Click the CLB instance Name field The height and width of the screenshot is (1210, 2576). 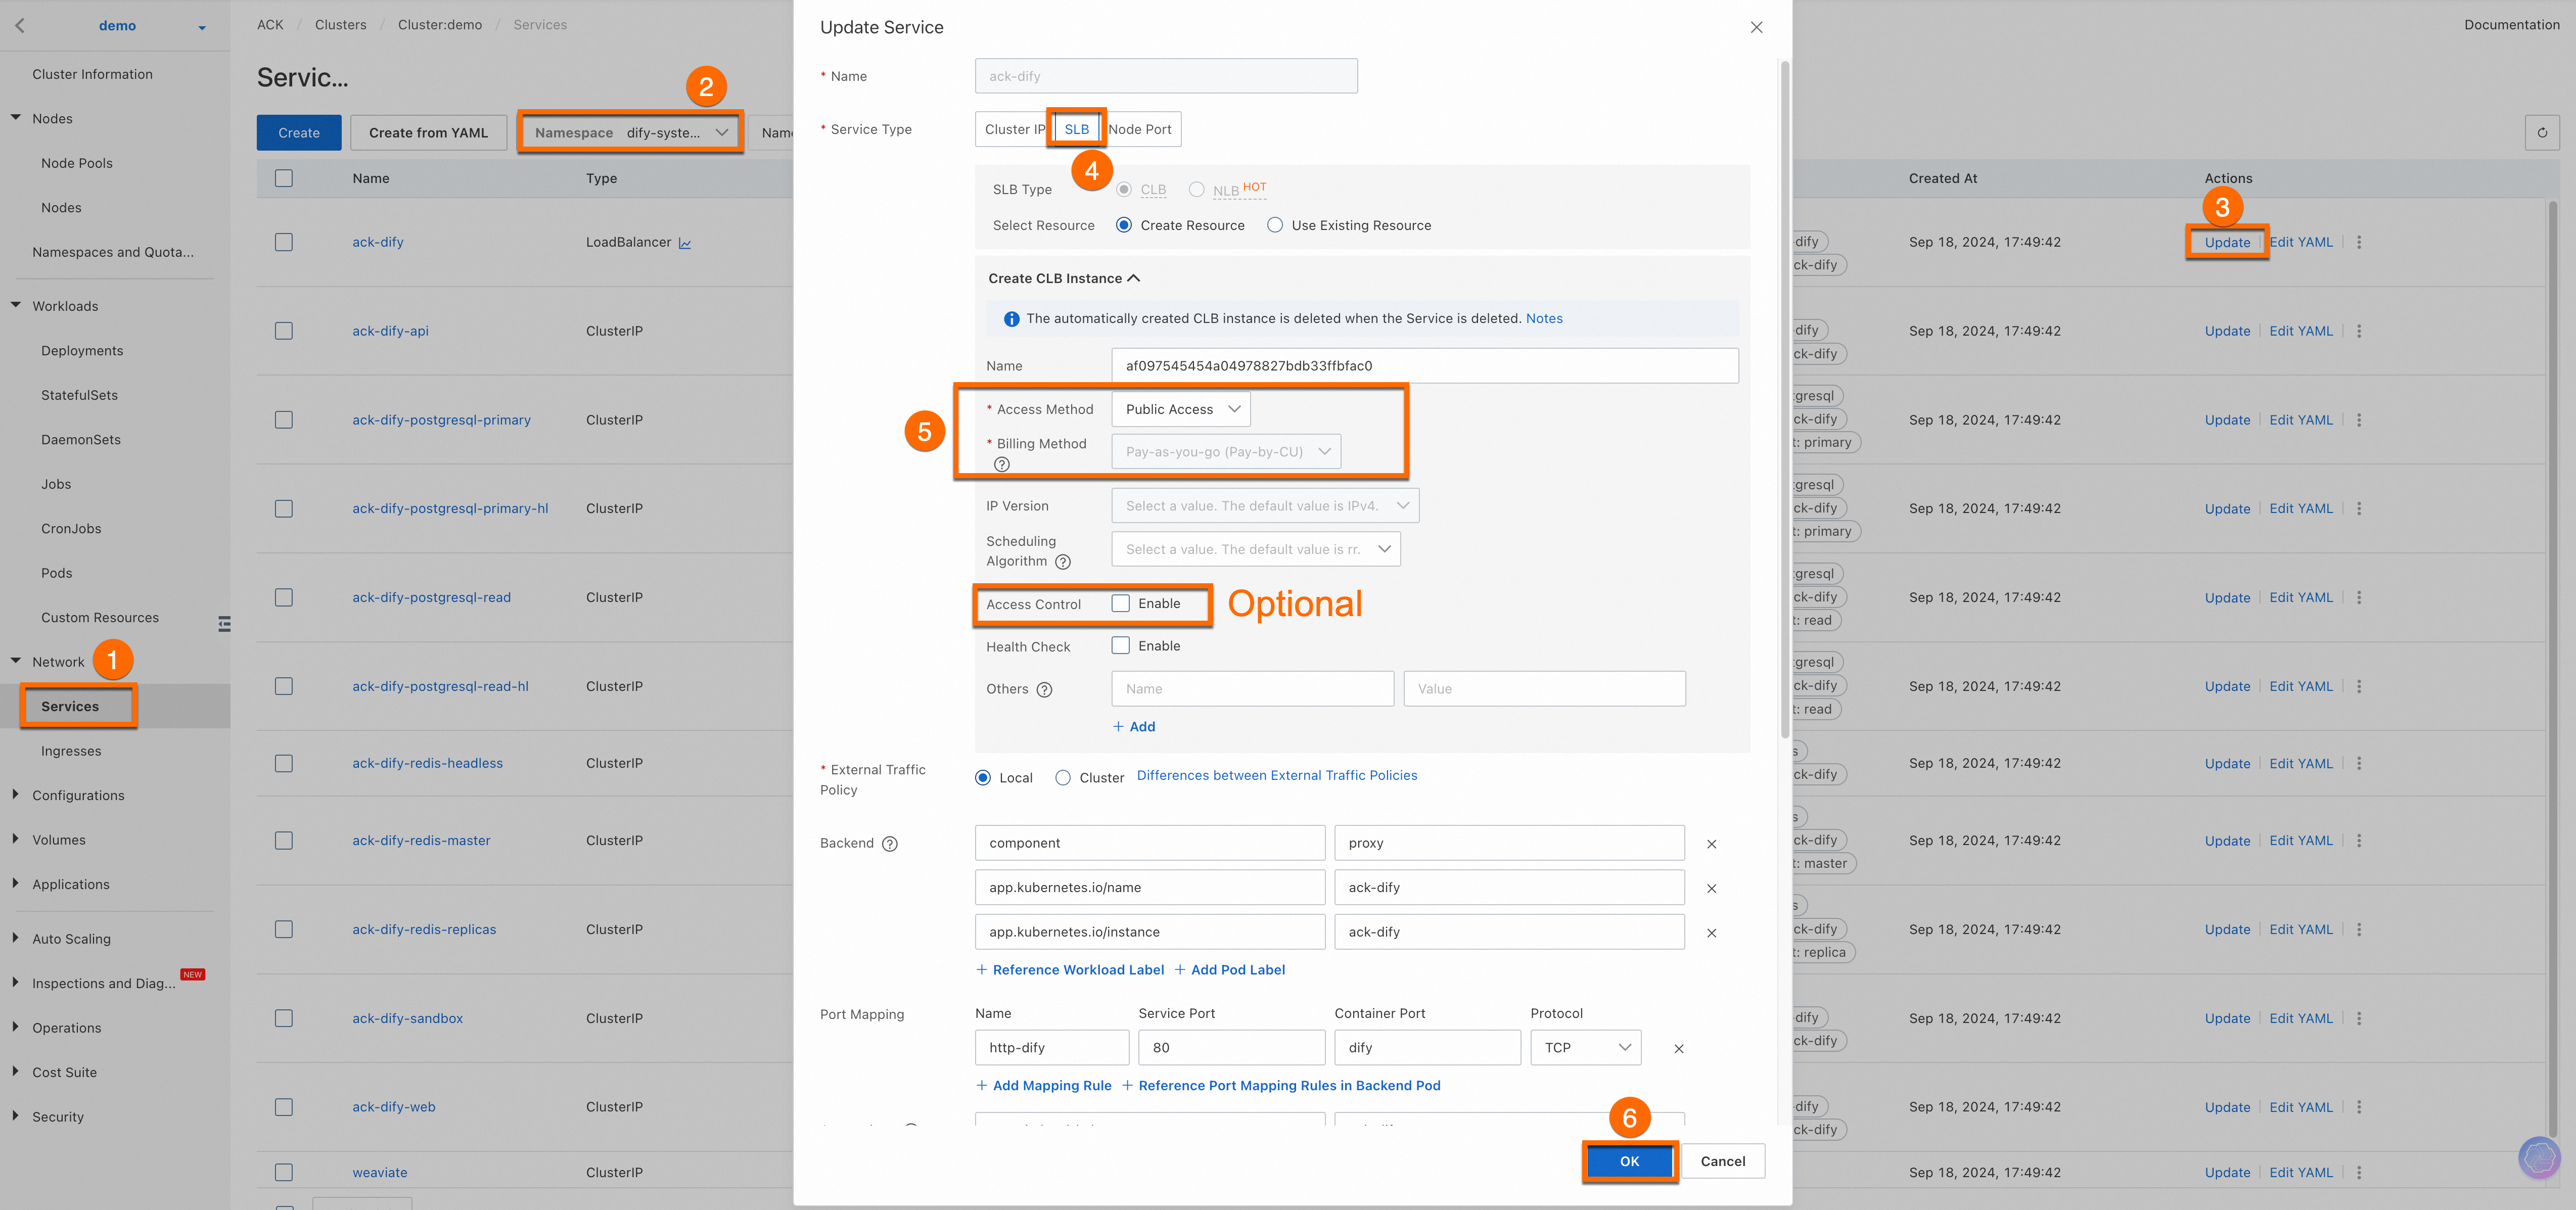(x=1424, y=366)
